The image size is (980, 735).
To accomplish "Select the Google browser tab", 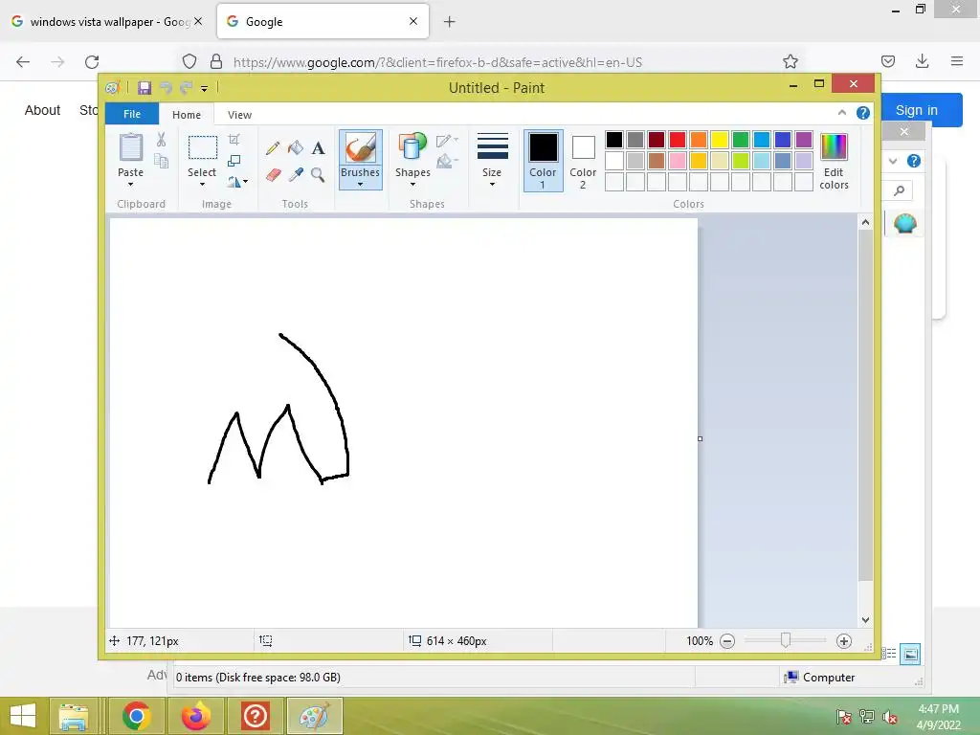I will click(323, 21).
